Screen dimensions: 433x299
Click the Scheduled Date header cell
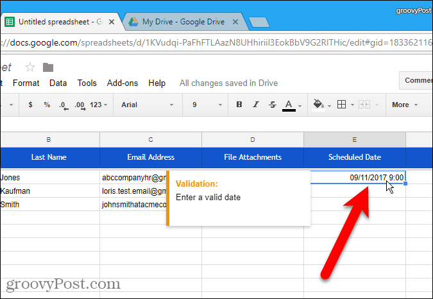[355, 157]
